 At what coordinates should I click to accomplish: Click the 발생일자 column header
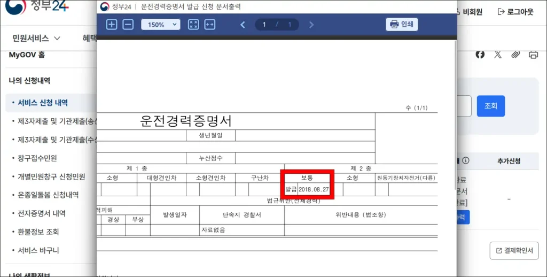pyautogui.click(x=175, y=215)
